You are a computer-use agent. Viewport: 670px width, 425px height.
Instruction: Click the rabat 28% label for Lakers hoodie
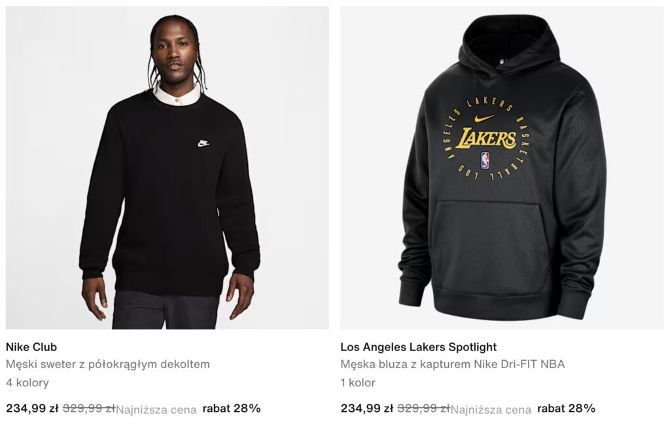pos(566,409)
